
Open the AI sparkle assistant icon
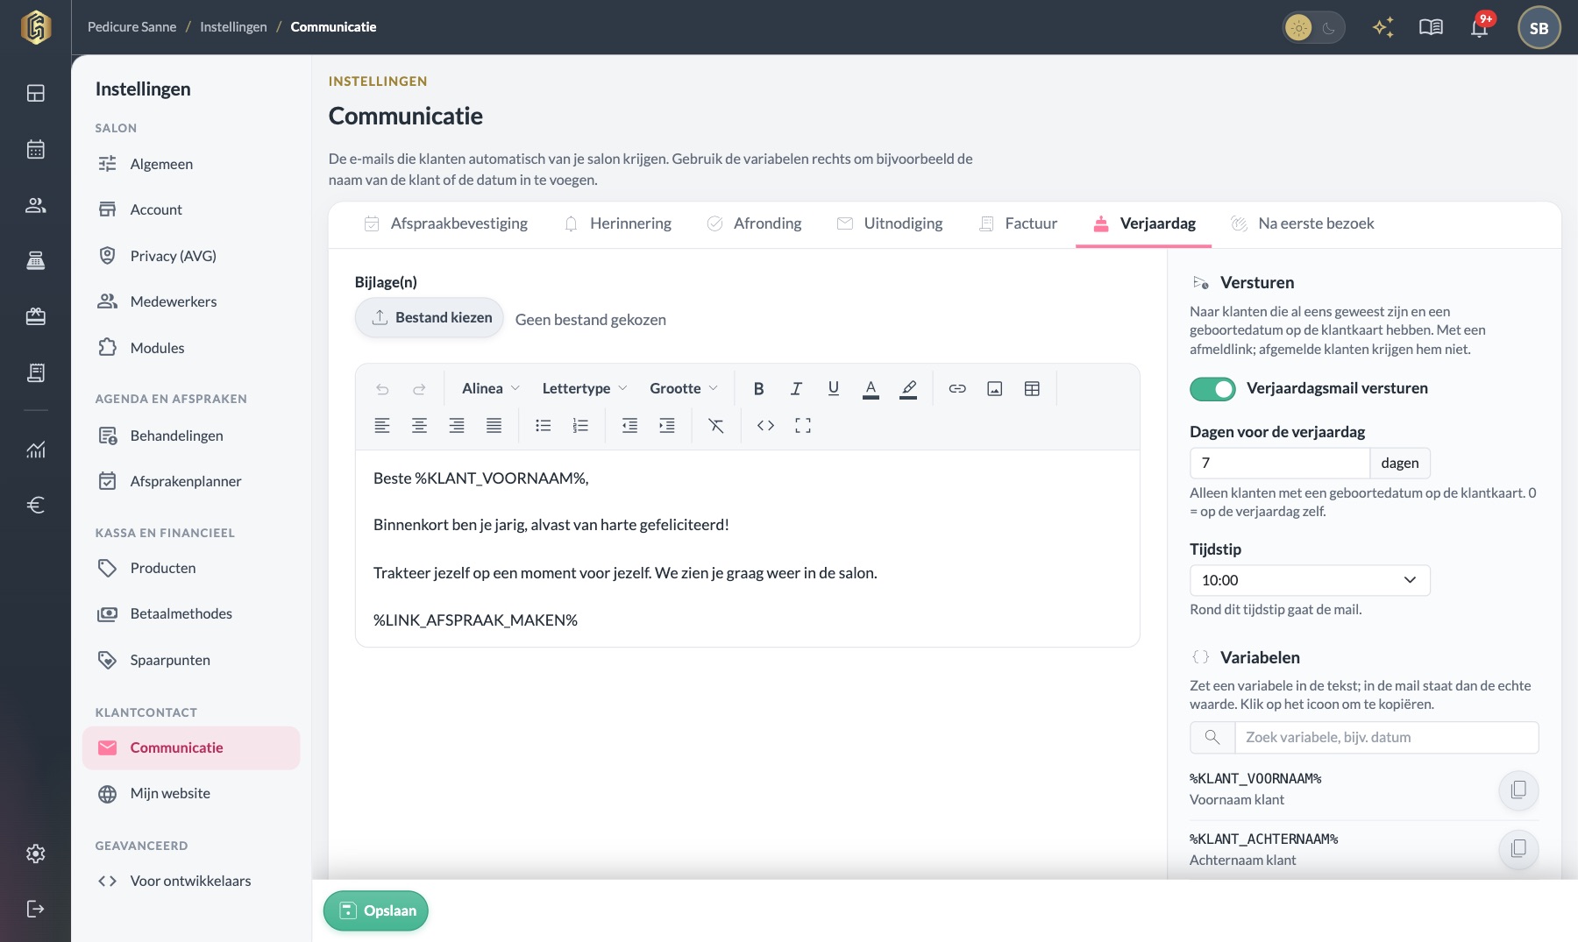coord(1383,27)
